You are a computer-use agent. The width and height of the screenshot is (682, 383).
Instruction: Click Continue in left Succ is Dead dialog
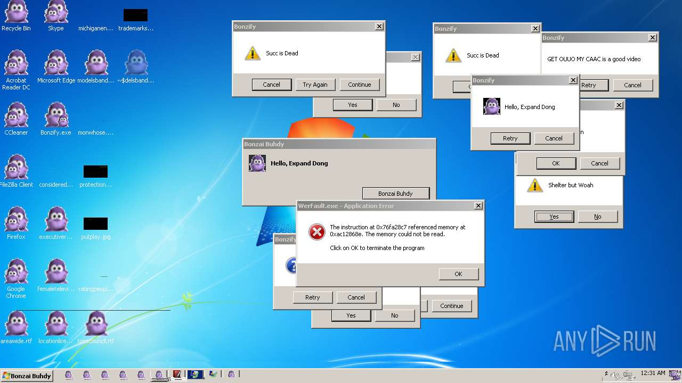360,85
